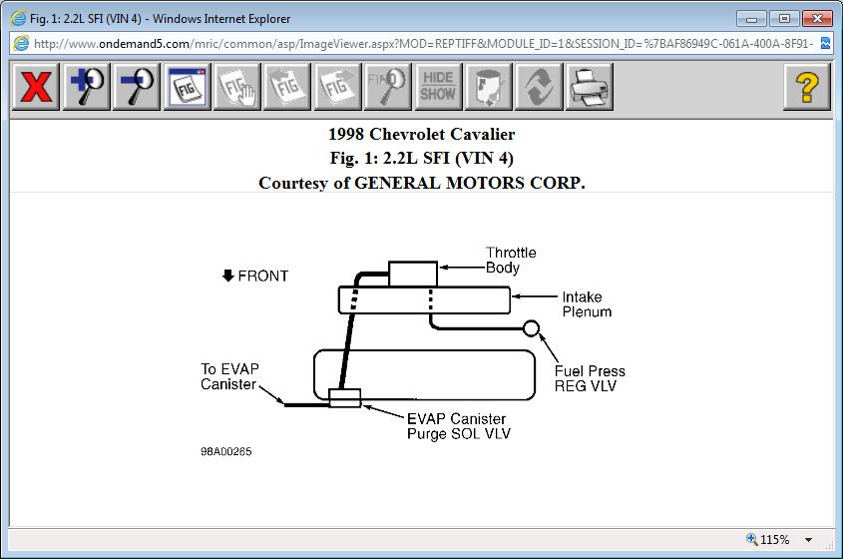Go to previous figure icon
843x559 pixels.
pyautogui.click(x=287, y=87)
